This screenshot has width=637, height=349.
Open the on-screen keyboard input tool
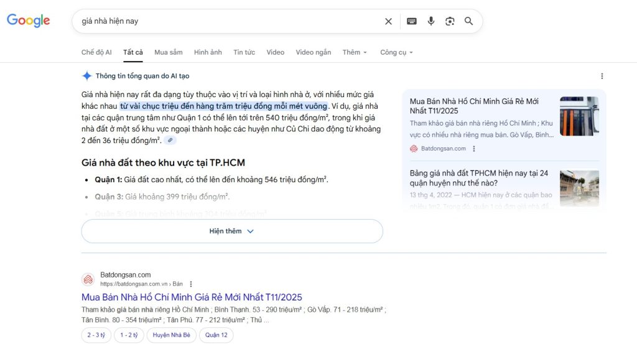click(x=411, y=21)
